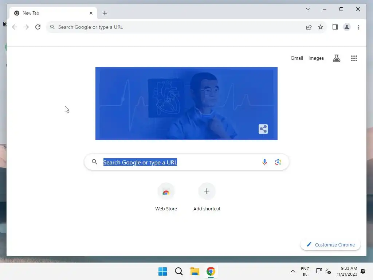Search by image with Google Lens icon

[x=278, y=162]
